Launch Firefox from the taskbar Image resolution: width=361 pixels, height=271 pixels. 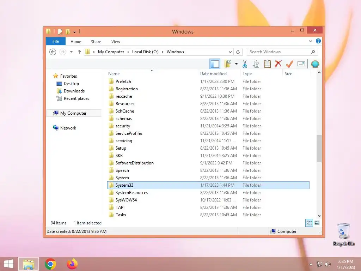(x=72, y=264)
